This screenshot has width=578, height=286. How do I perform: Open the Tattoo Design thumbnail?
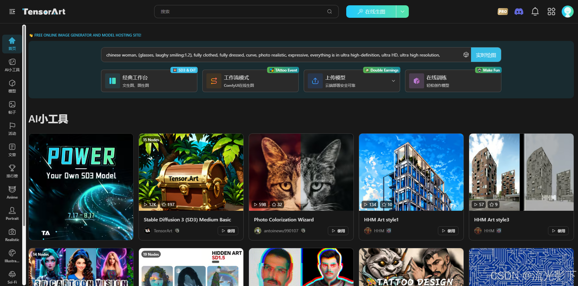[x=411, y=267]
